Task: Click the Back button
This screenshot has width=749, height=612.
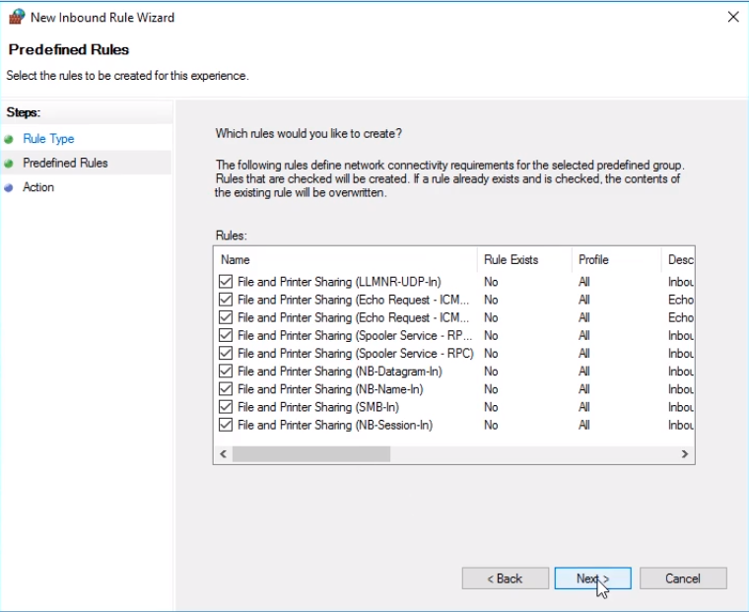Action: tap(505, 578)
